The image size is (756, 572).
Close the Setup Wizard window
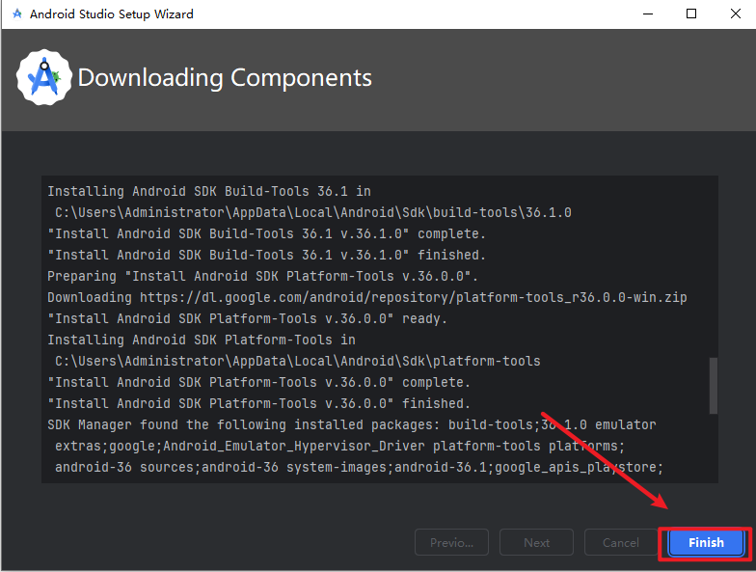coord(733,14)
